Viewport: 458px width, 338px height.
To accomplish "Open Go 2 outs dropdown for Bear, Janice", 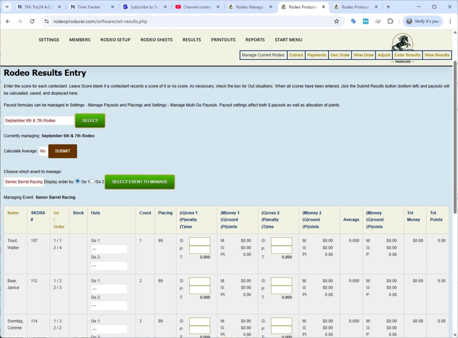I will click(109, 306).
